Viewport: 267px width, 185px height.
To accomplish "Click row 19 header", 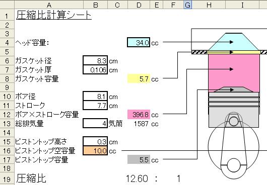I will (x=7, y=178).
